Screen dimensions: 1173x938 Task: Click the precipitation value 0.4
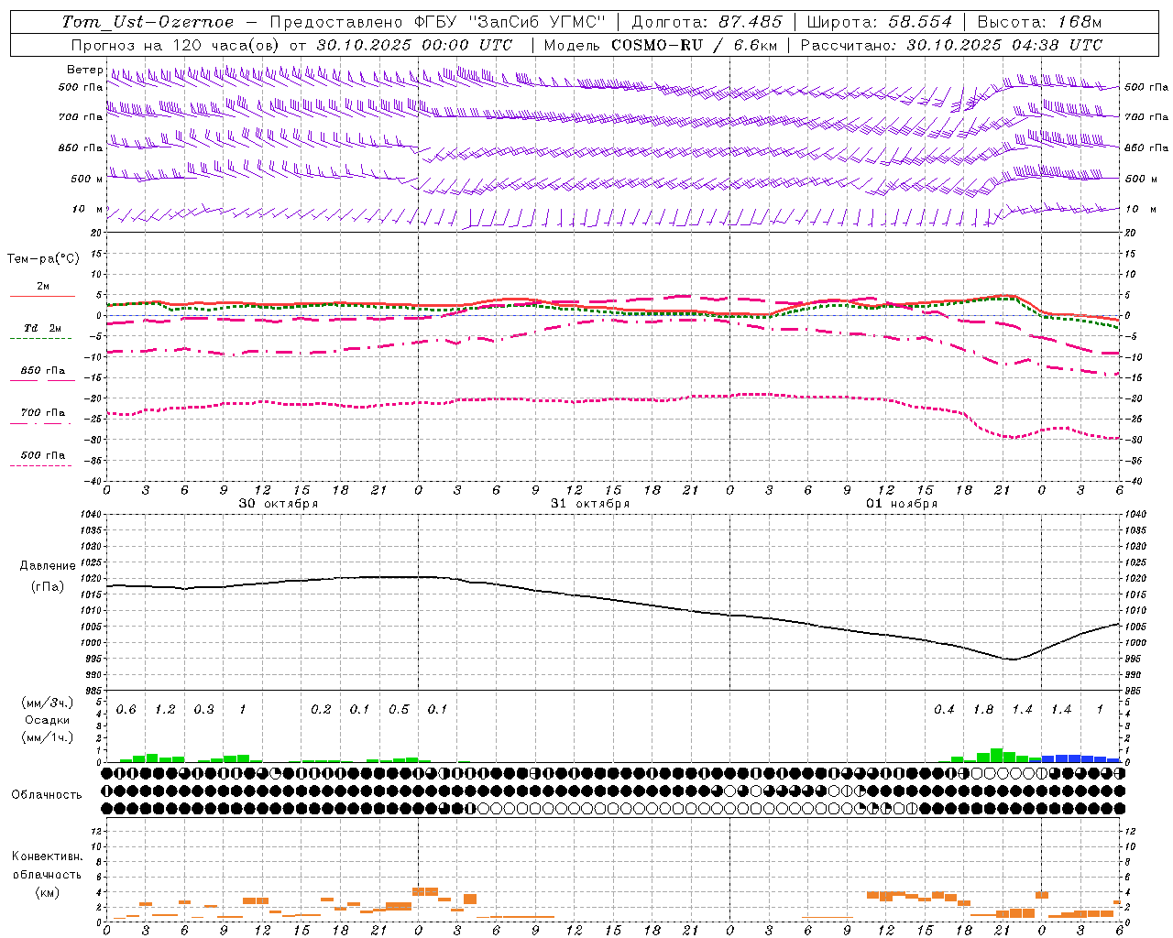[944, 710]
